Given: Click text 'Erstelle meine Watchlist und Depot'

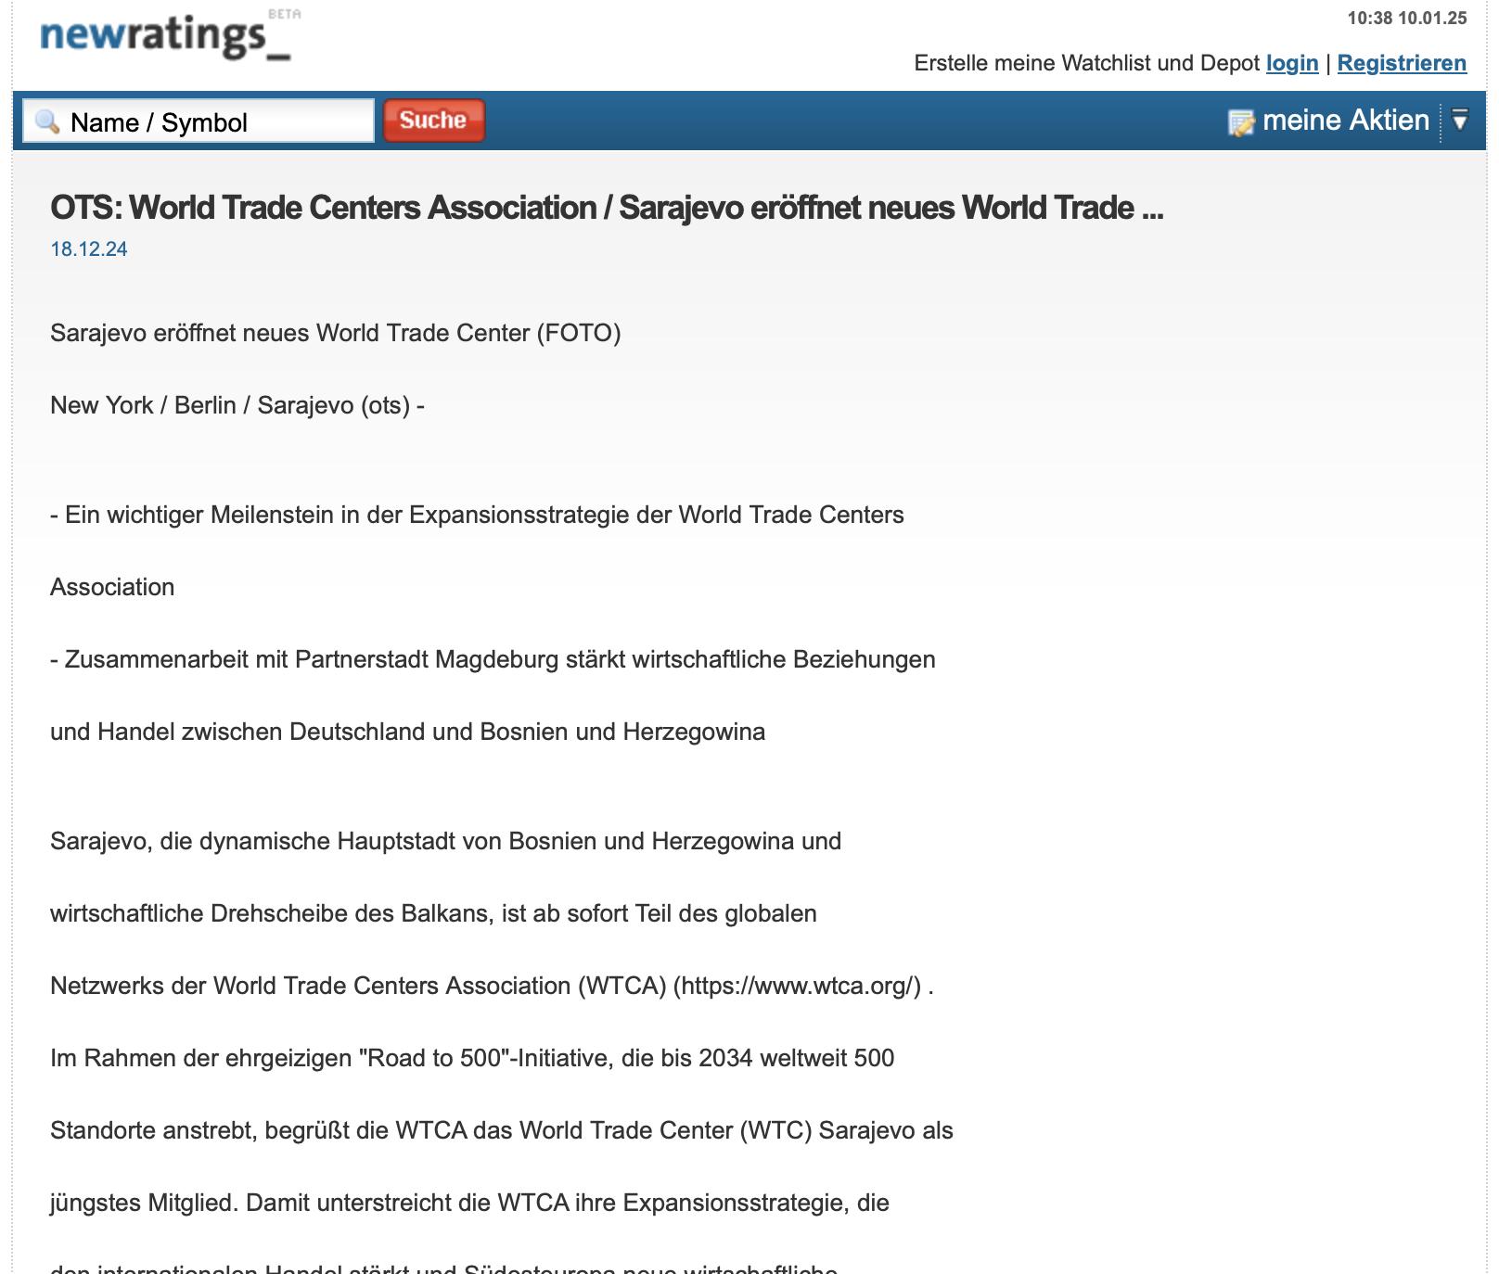Looking at the screenshot, I should (x=1087, y=63).
